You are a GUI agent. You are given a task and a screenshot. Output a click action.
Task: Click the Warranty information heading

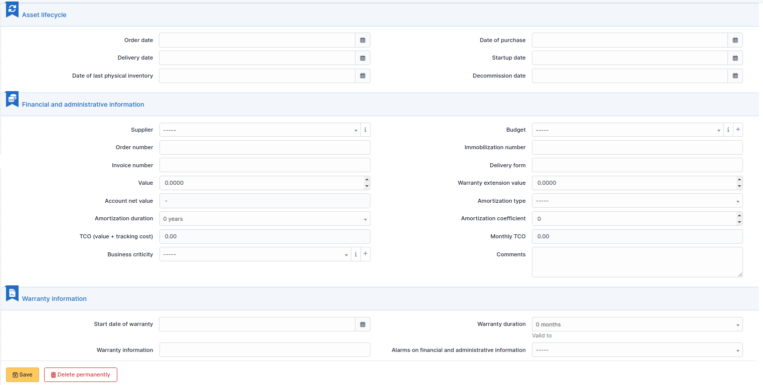[x=54, y=299]
